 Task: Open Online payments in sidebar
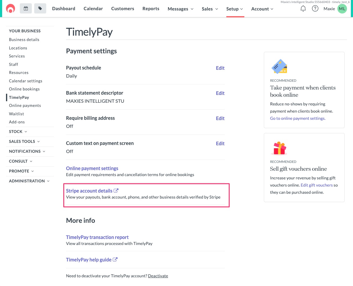(25, 105)
